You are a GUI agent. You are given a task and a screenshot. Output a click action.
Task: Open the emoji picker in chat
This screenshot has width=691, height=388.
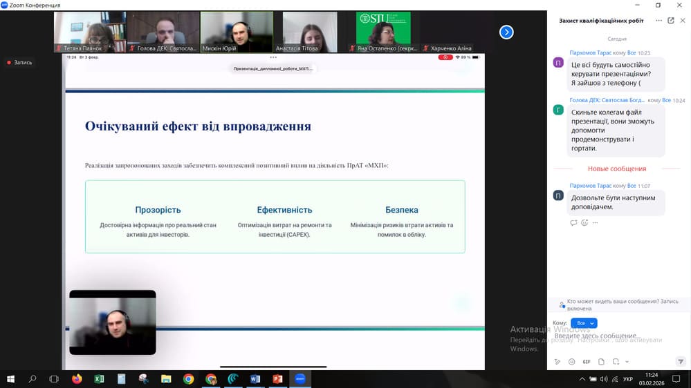[571, 362]
